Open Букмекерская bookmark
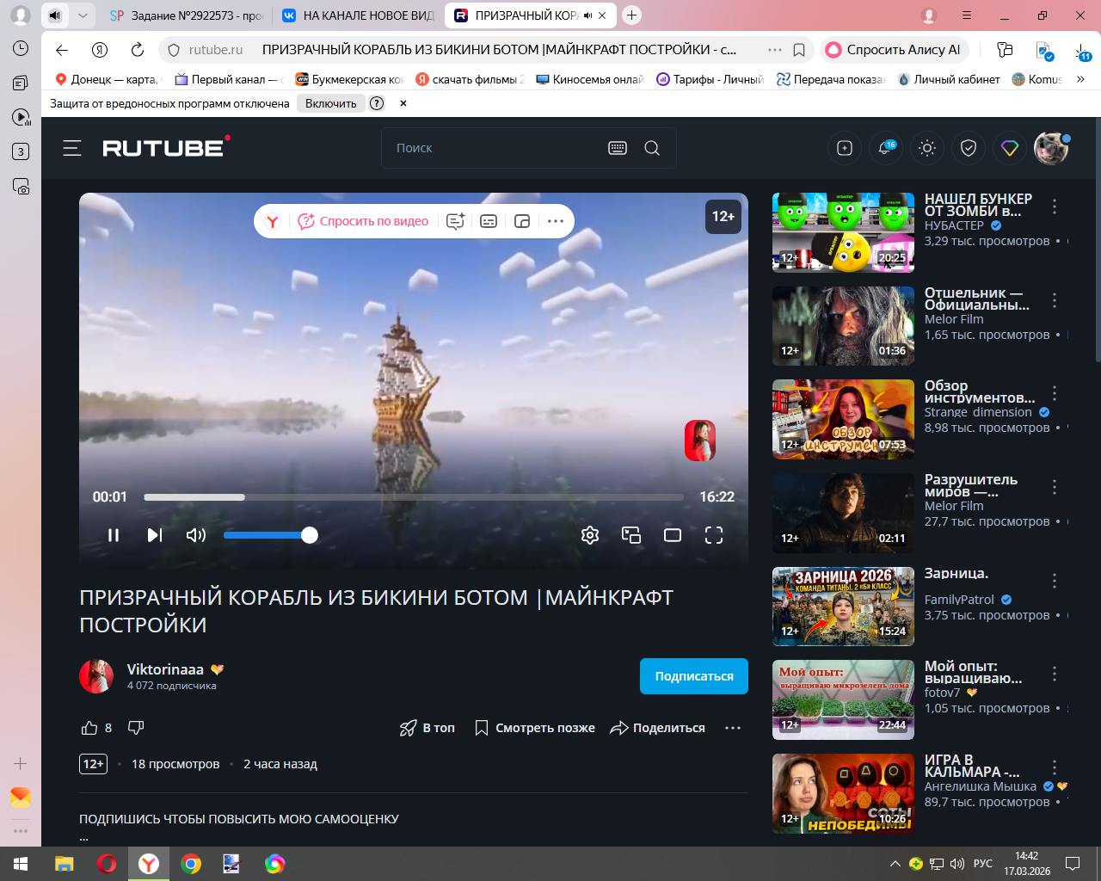The image size is (1101, 881). click(349, 79)
